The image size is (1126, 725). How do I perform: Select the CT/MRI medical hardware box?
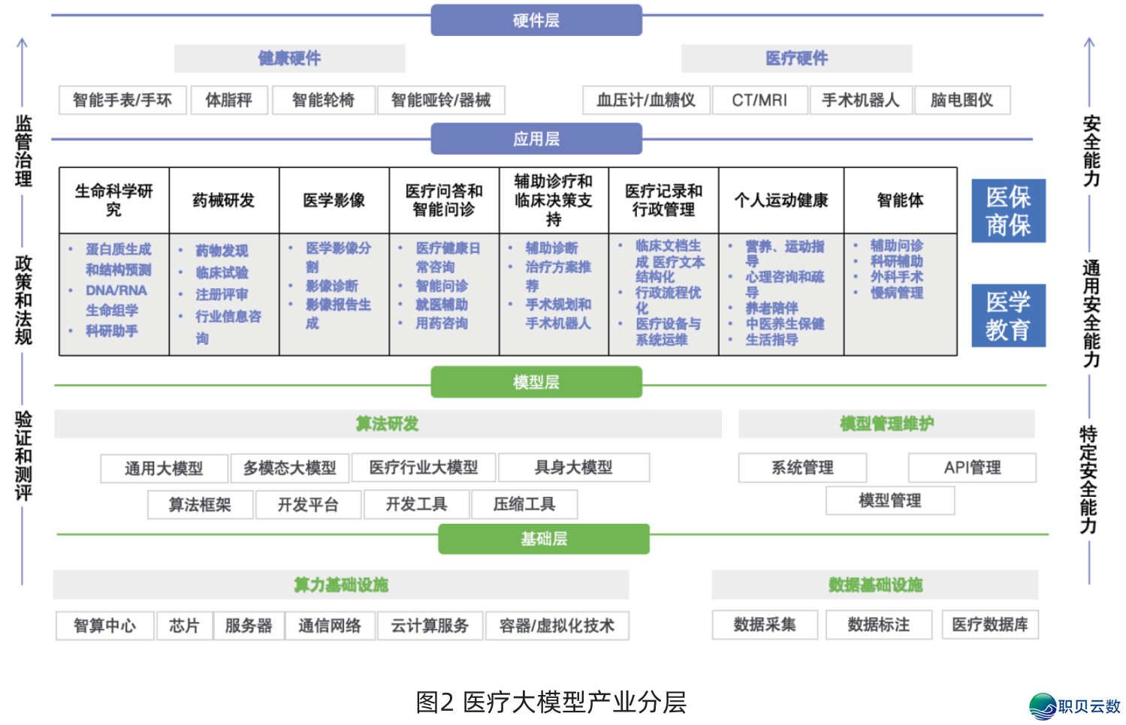coord(761,100)
